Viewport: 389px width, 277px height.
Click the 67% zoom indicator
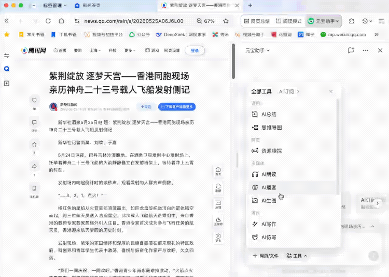206,21
